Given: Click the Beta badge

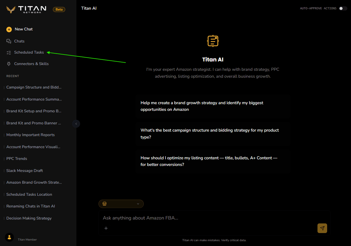Looking at the screenshot, I should pyautogui.click(x=59, y=9).
